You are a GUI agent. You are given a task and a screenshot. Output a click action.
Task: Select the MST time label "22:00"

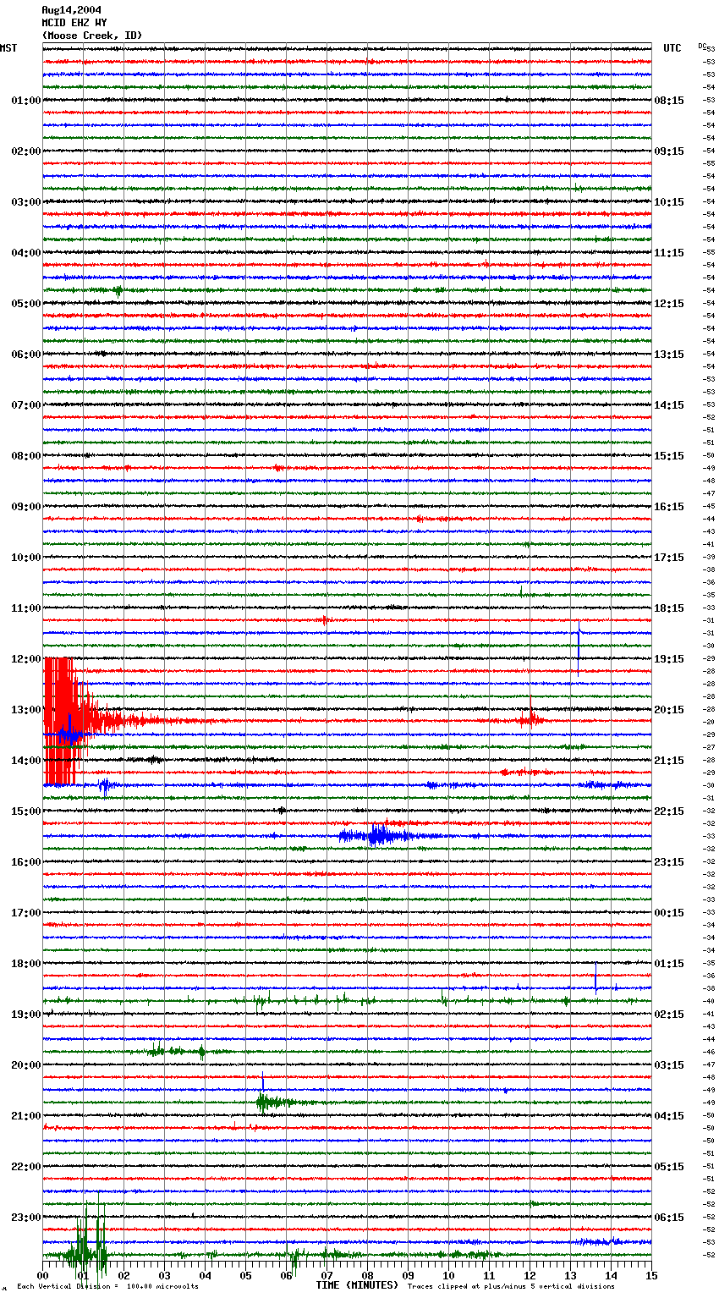[x=26, y=1167]
